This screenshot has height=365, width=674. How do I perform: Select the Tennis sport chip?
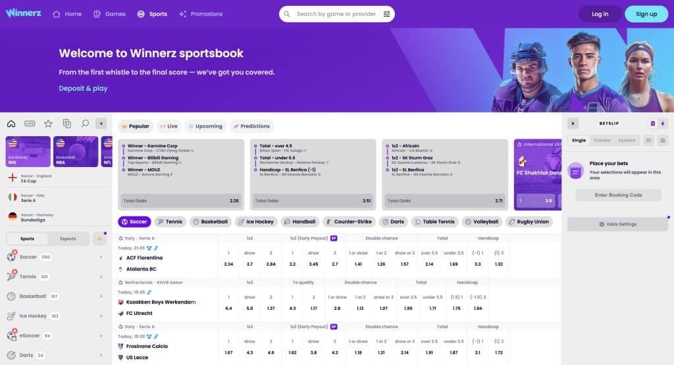click(170, 222)
